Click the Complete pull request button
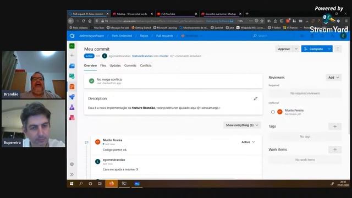 click(313, 49)
